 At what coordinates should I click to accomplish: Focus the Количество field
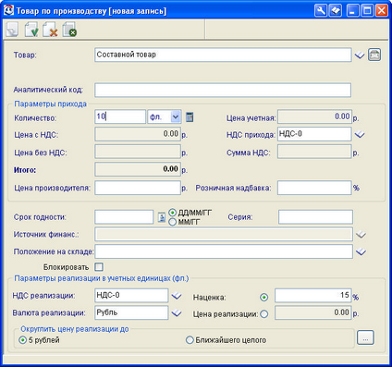click(x=120, y=117)
